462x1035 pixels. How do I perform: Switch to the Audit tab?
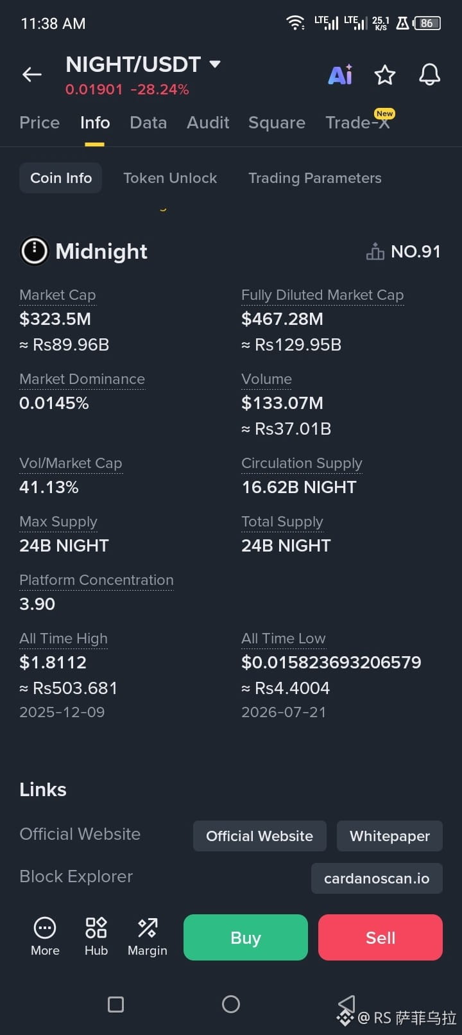coord(208,123)
